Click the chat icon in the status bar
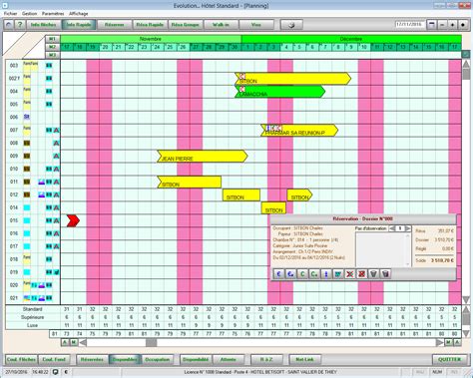Screen dimensions: 473x378 (56, 372)
